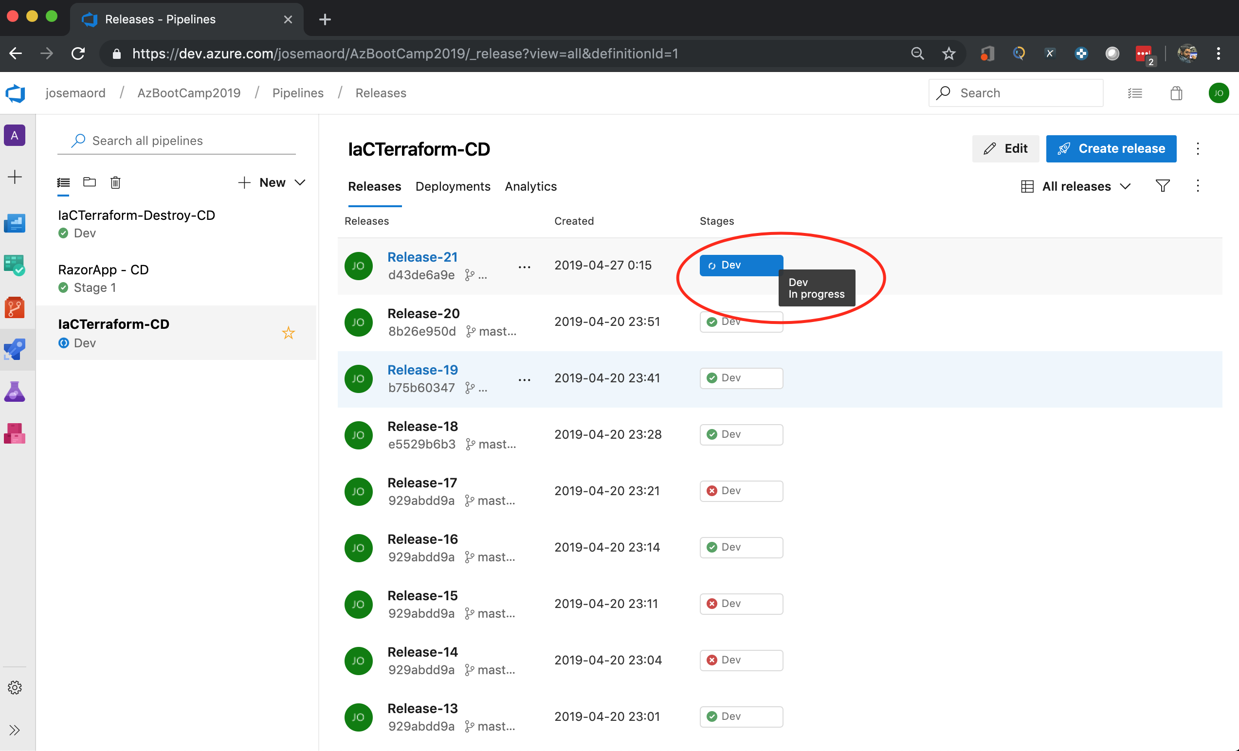Open Azure Boards icon in sidebar
Image resolution: width=1239 pixels, height=751 pixels.
click(15, 265)
